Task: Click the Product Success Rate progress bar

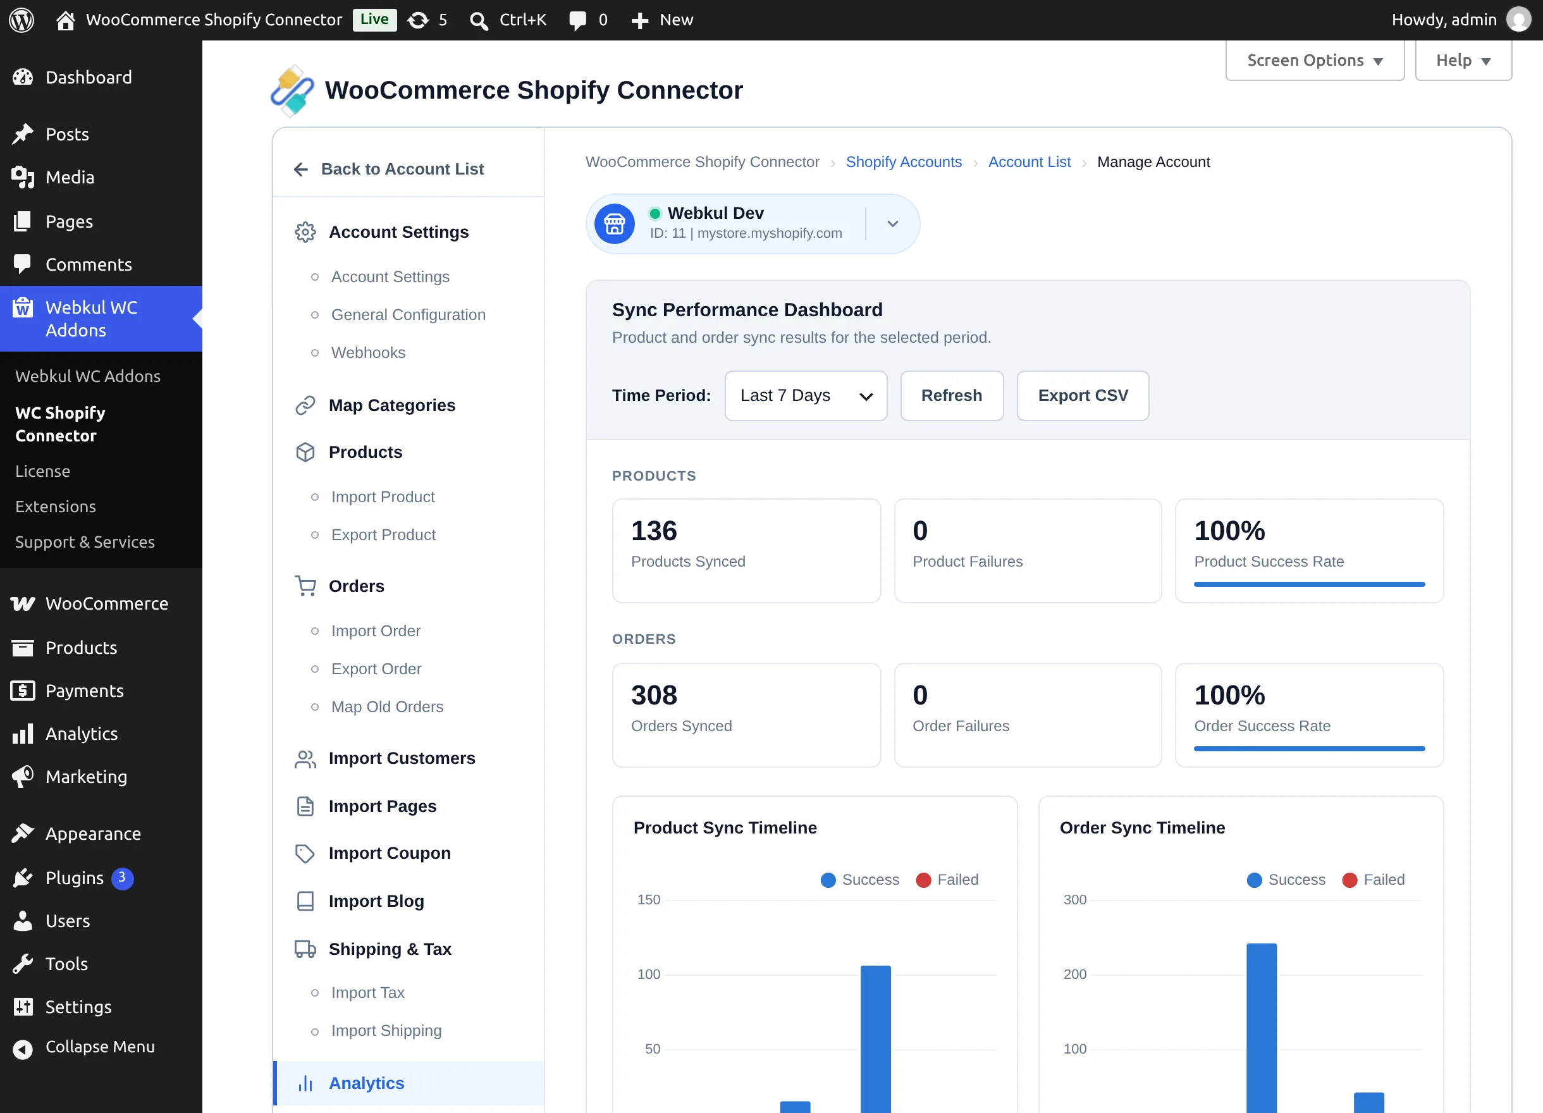Action: (x=1308, y=584)
